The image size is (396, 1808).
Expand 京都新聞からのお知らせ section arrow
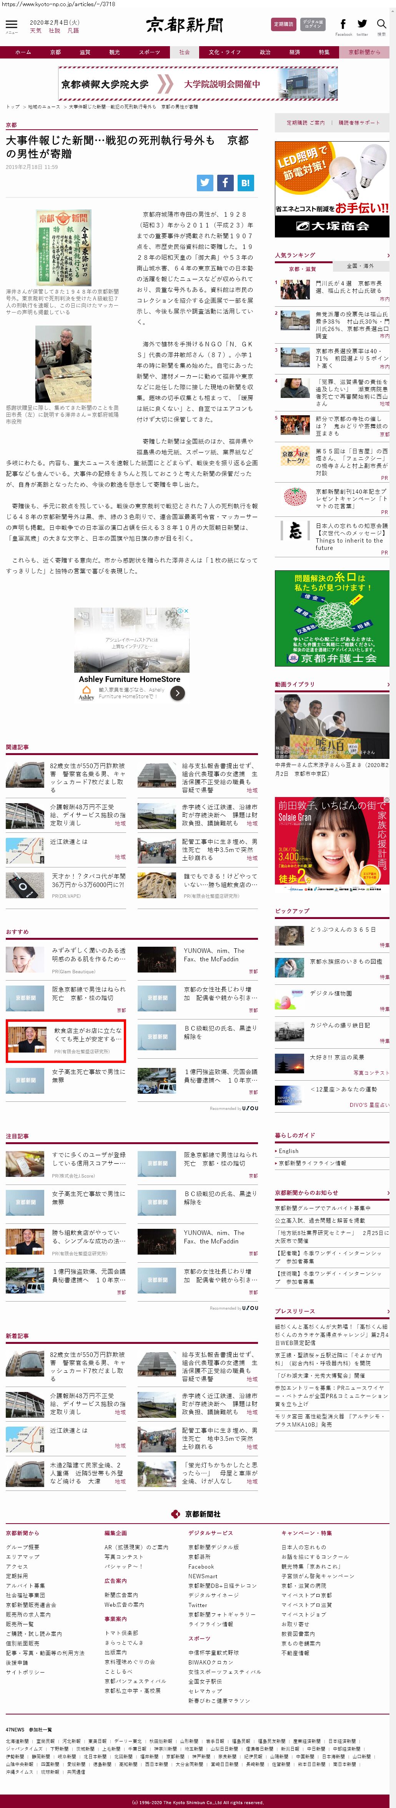click(388, 1193)
